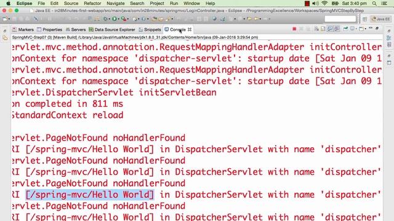Expand the External Tools dropdown arrow
This screenshot has height=221, width=394.
point(127,19)
